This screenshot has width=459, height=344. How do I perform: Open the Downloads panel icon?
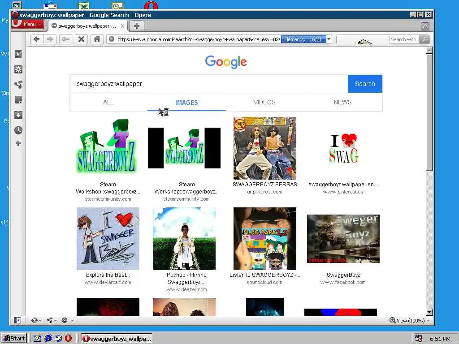(x=18, y=115)
